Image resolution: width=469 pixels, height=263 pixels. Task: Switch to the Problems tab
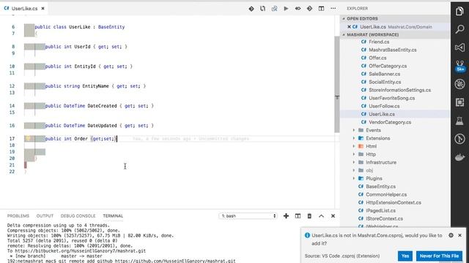tap(18, 216)
